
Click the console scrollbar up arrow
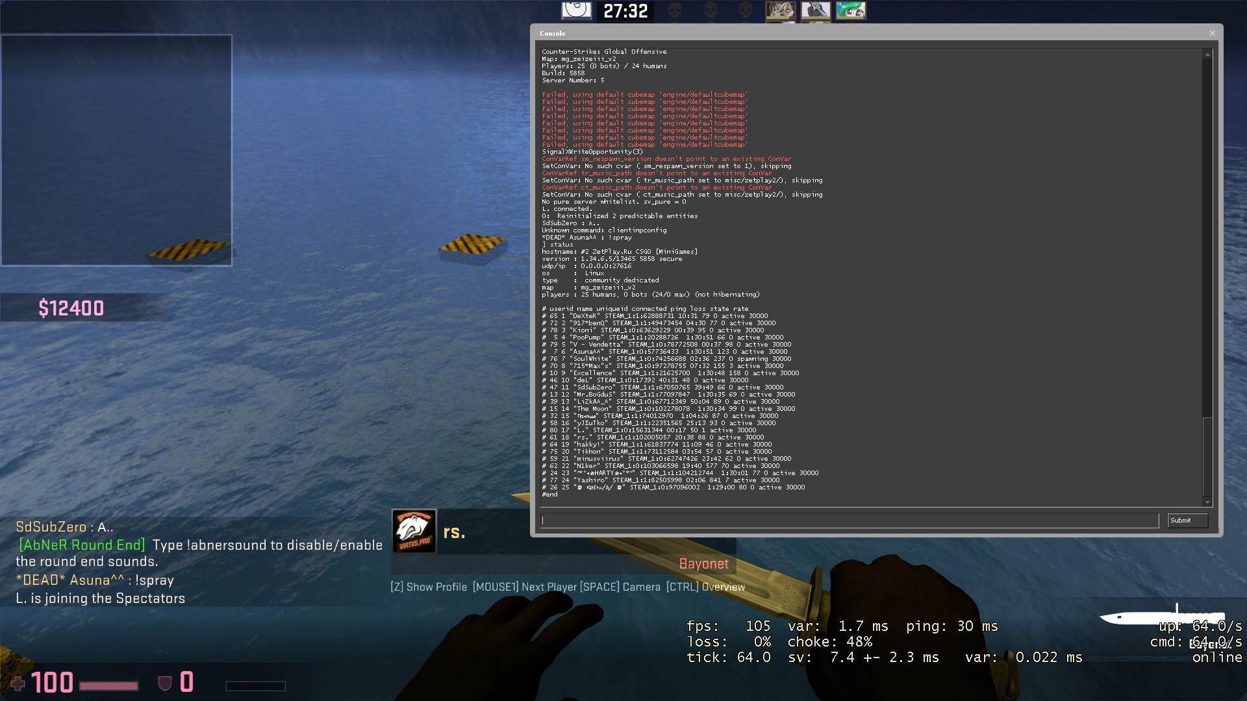point(1207,55)
